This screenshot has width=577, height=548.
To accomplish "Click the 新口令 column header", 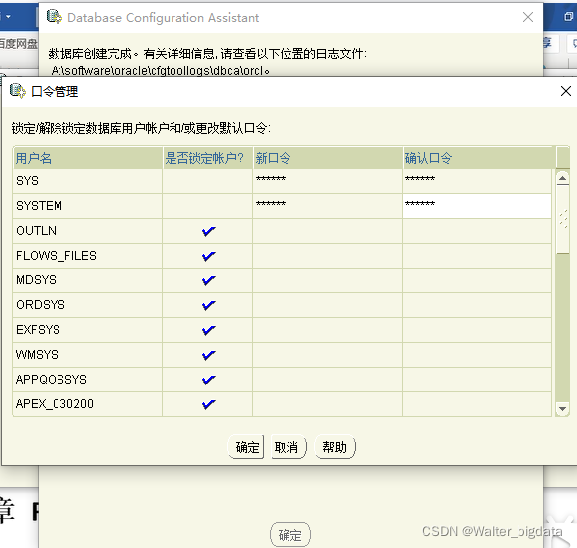I will click(327, 158).
